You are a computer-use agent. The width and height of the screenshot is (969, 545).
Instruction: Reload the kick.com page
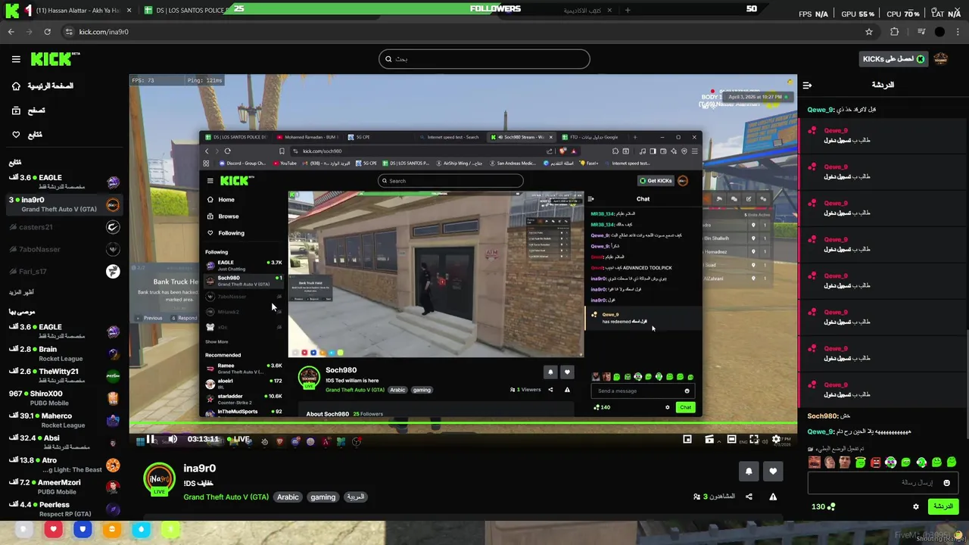(x=47, y=32)
